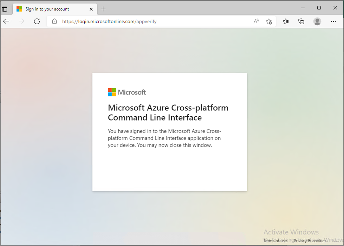This screenshot has width=344, height=246.
Task: Open the tab actions menu icon
Action: [5, 9]
